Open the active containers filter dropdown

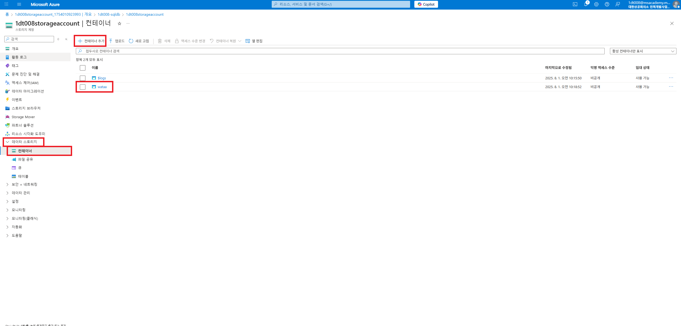pyautogui.click(x=643, y=51)
